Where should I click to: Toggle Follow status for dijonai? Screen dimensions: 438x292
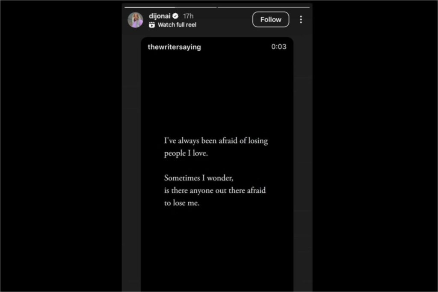click(x=270, y=19)
